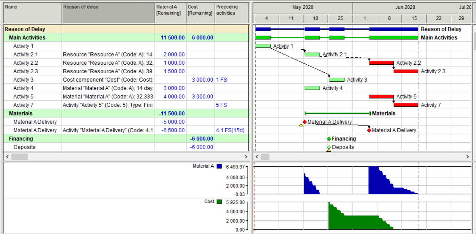Image resolution: width=476 pixels, height=234 pixels.
Task: Click the green Activity 1 Gantt bar
Action: 263,46
